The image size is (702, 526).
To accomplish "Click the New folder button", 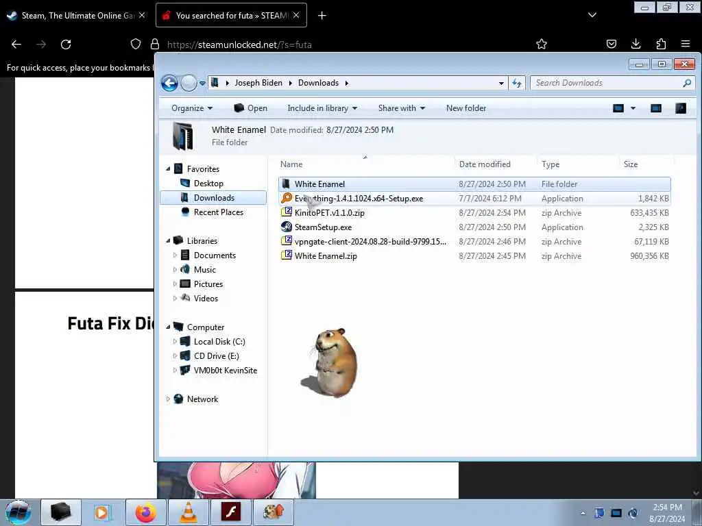I will tap(466, 108).
